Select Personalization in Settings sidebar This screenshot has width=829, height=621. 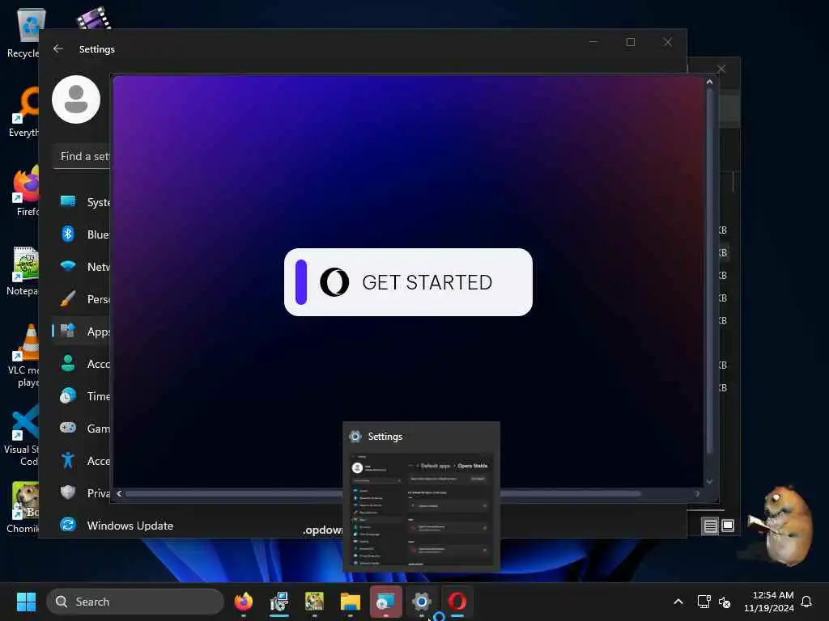click(83, 299)
